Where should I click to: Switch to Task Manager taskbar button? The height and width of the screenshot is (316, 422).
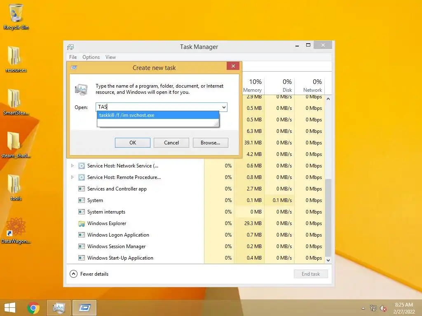pyautogui.click(x=59, y=308)
